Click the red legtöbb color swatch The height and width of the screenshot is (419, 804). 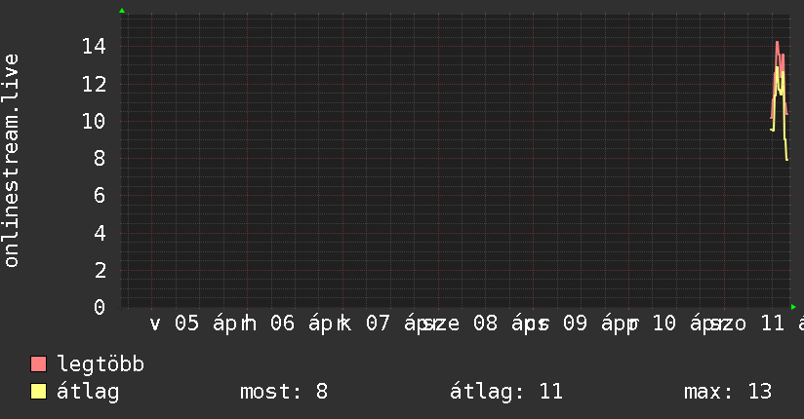pyautogui.click(x=39, y=364)
